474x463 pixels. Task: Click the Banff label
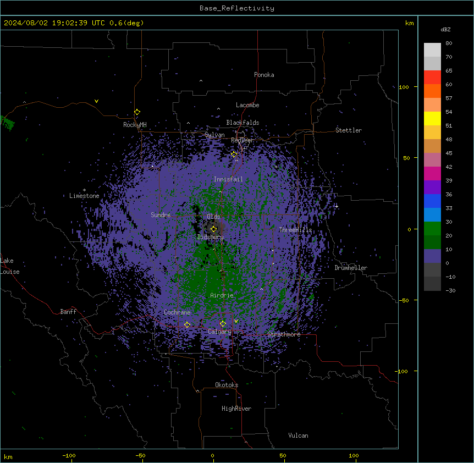68,312
